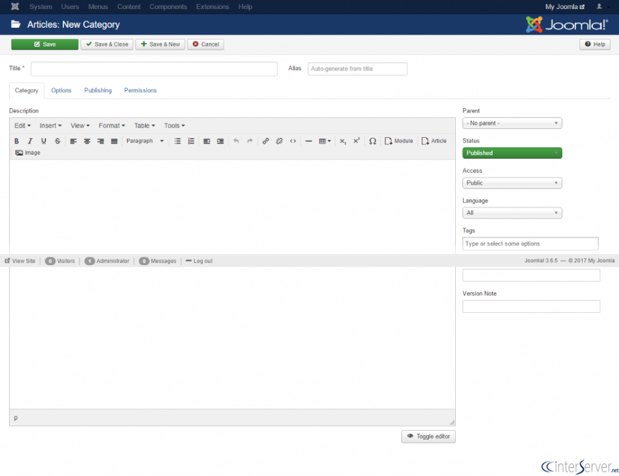Insert a bulleted list

pyautogui.click(x=178, y=141)
